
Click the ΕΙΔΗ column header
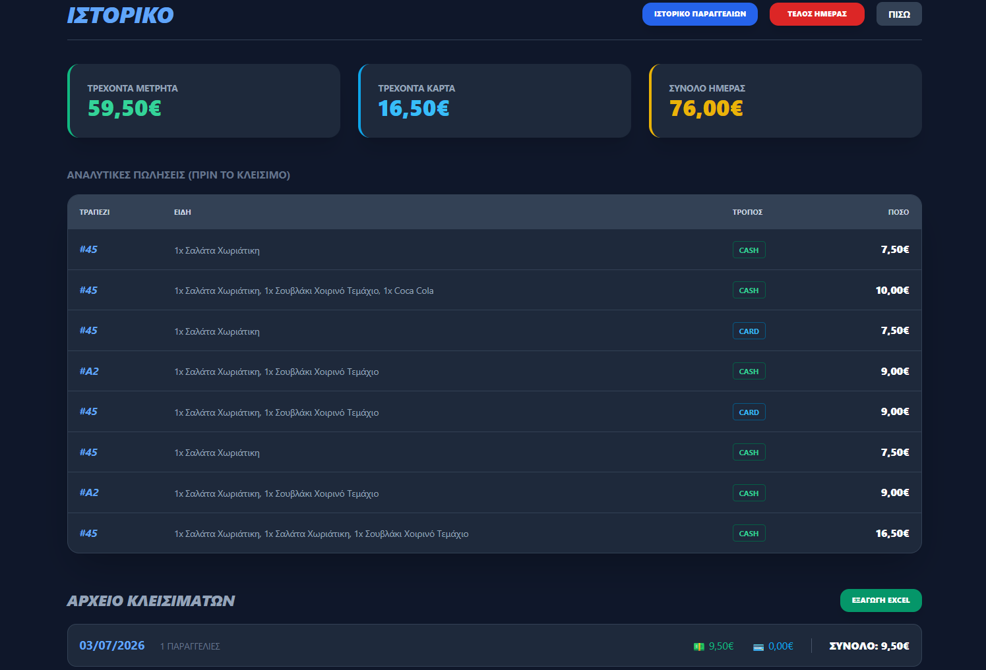coord(183,212)
